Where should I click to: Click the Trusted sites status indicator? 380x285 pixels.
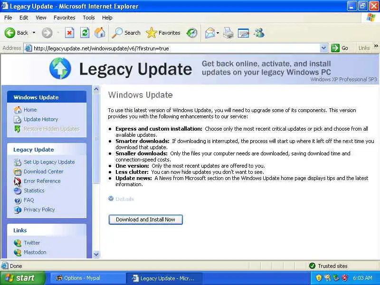tap(328, 266)
